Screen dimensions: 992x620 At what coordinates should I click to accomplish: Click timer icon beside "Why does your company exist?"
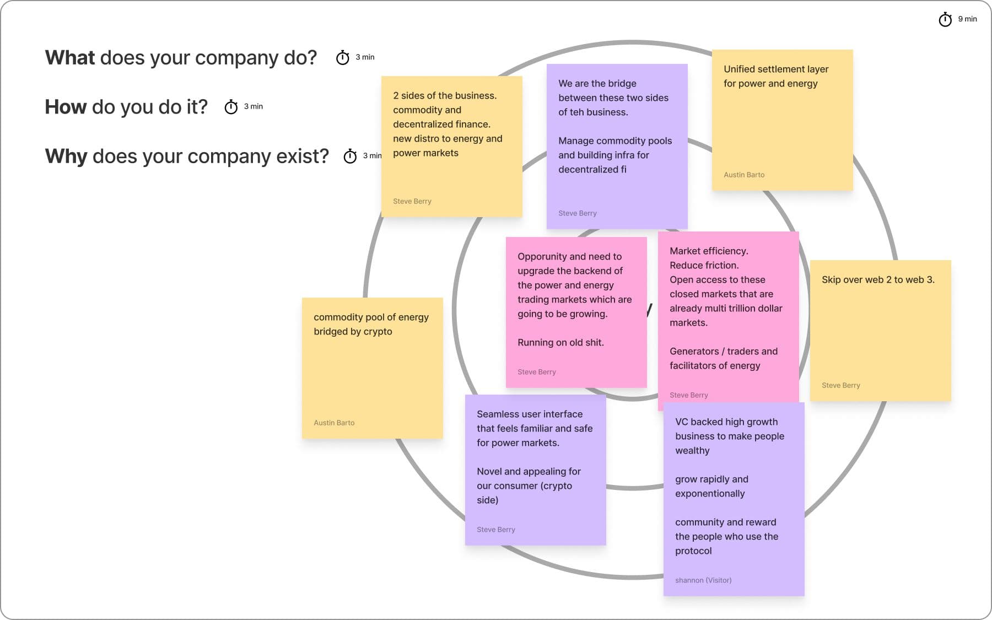point(350,157)
